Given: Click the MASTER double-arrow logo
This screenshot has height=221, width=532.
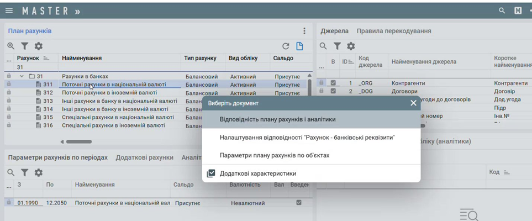Looking at the screenshot, I should pos(51,11).
